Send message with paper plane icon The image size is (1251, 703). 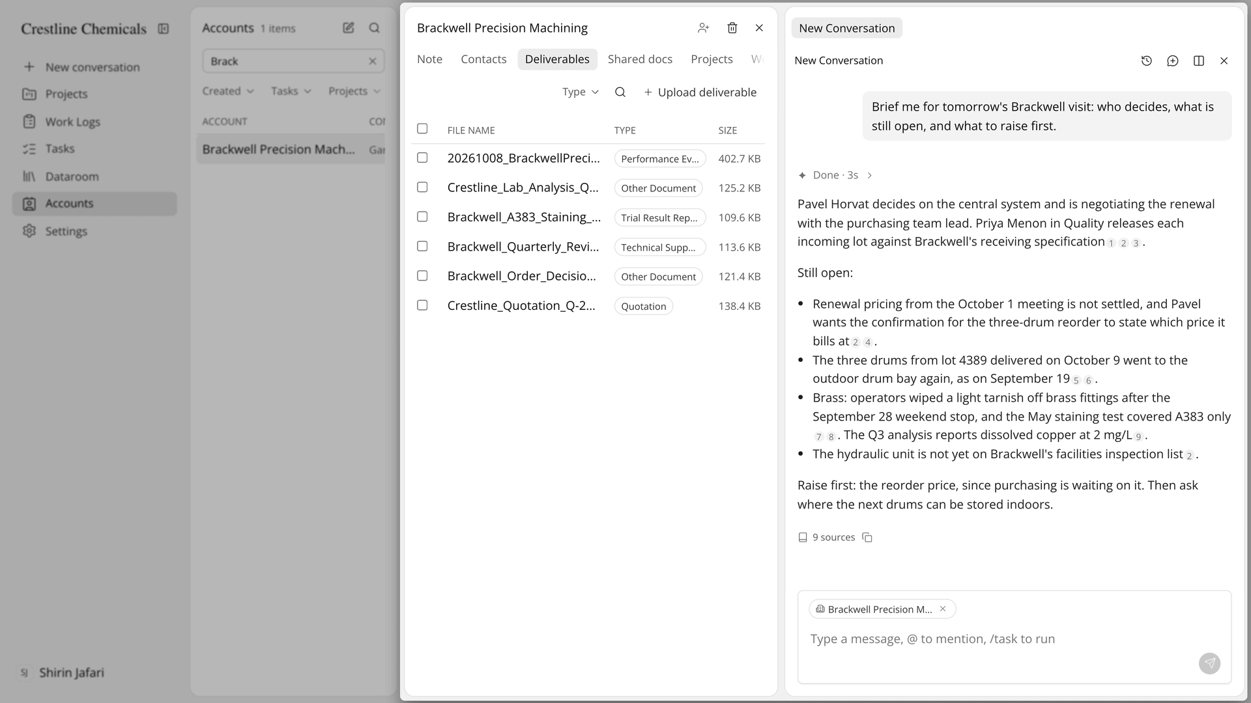(1210, 663)
